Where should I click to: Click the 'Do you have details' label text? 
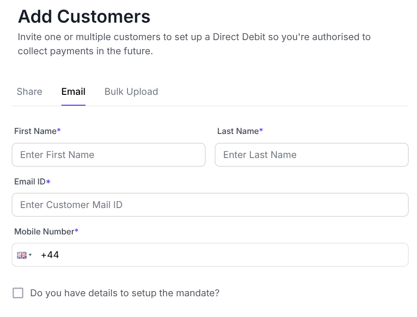point(125,293)
